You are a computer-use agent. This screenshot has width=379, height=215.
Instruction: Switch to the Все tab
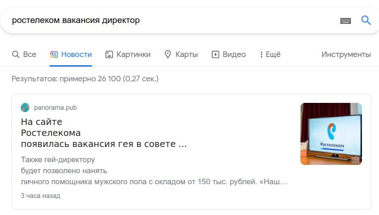click(x=24, y=54)
